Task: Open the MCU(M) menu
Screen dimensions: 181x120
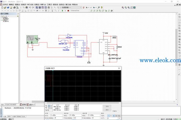Action: 30,5
